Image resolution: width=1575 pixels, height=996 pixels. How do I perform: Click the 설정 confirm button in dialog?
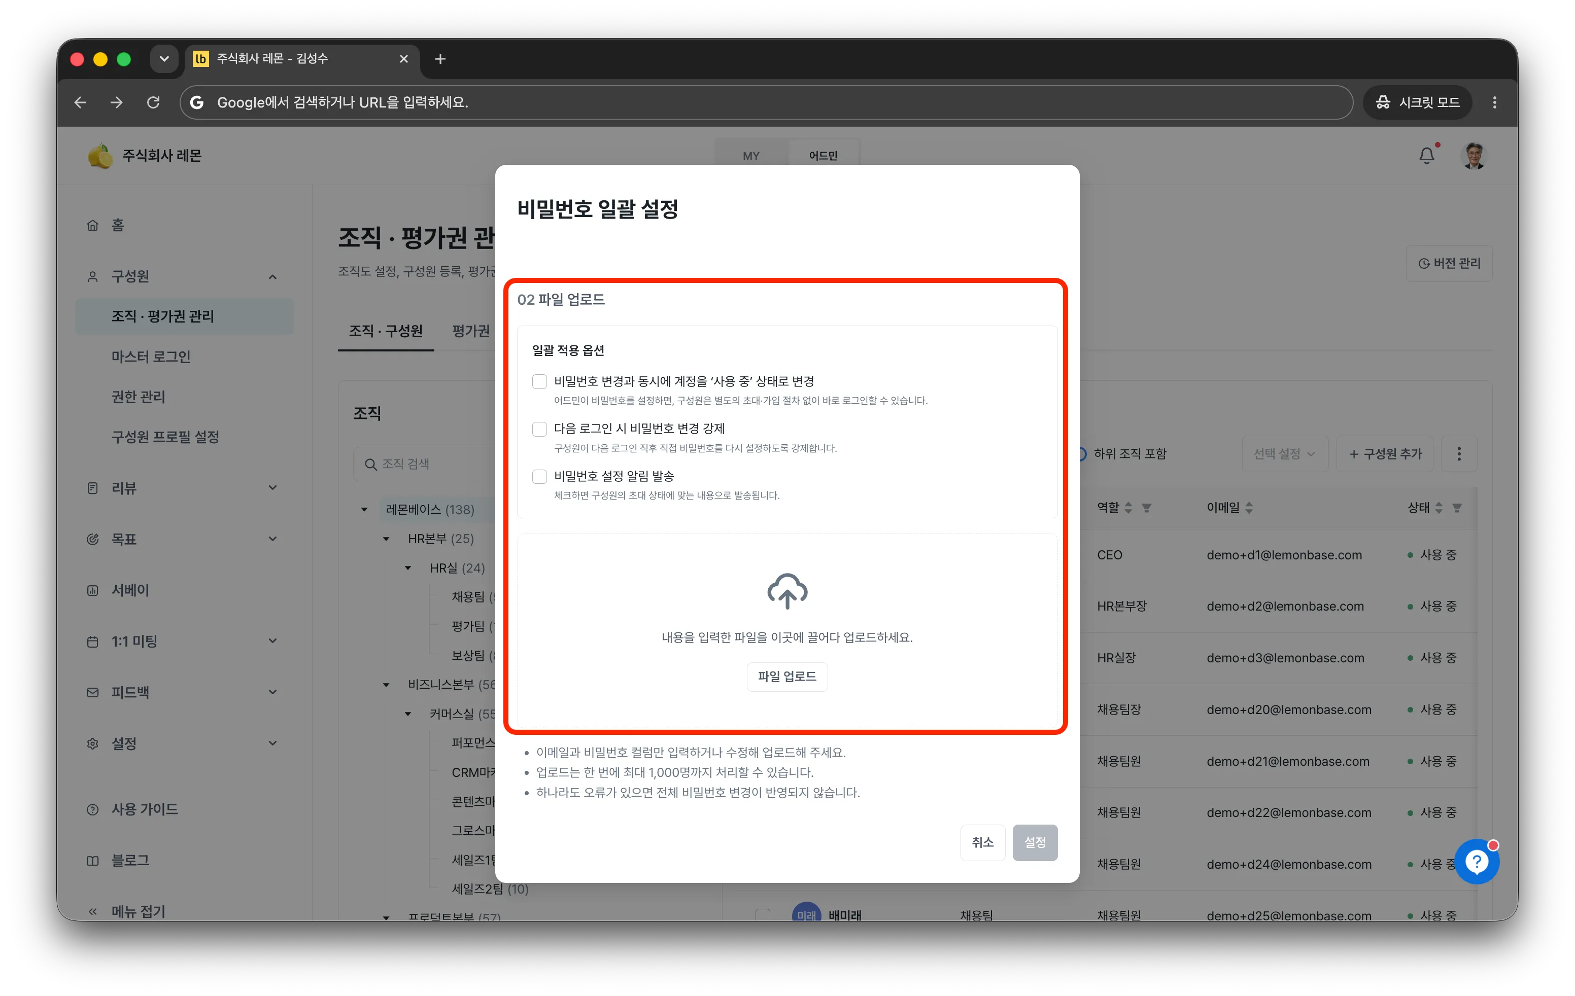(1035, 842)
